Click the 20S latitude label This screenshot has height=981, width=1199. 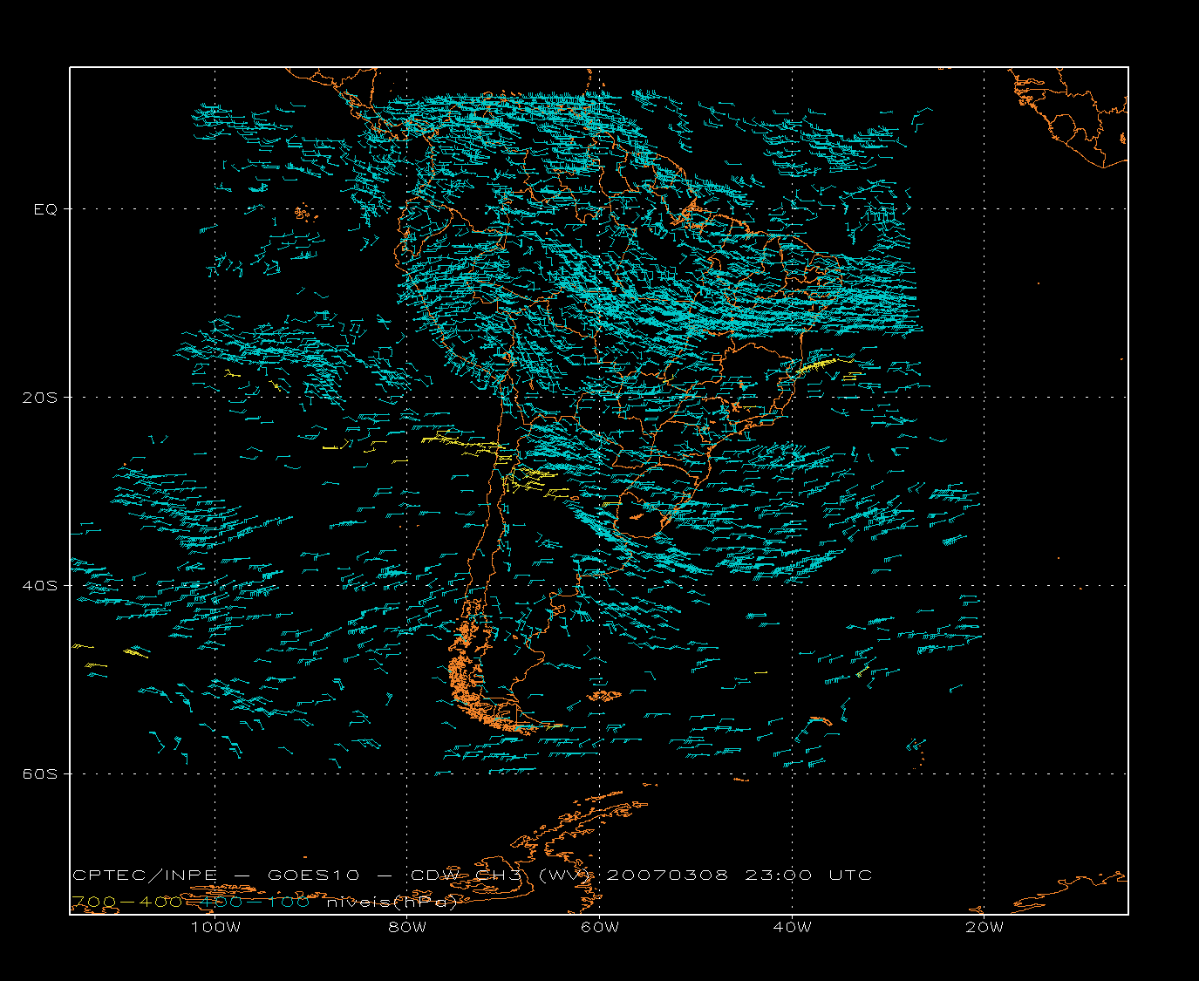(x=40, y=398)
